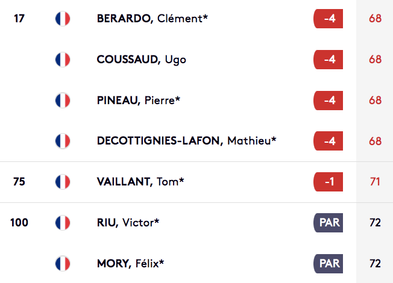
Task: Open player RIU, Victor
Action: point(128,223)
